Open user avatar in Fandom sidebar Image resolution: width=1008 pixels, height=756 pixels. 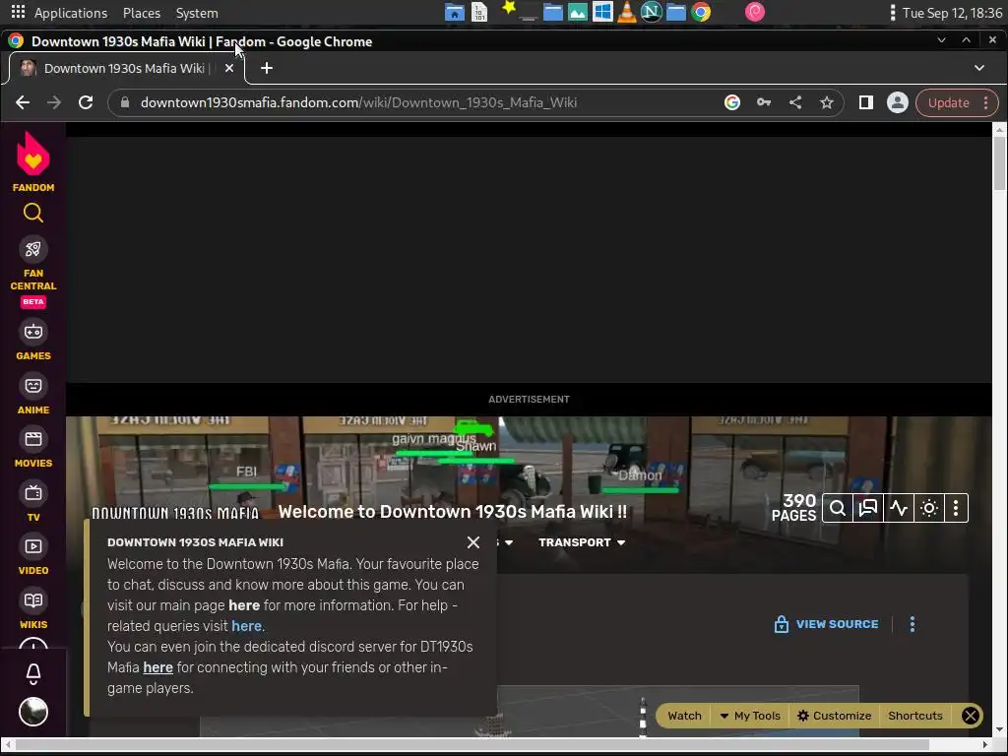pos(33,712)
